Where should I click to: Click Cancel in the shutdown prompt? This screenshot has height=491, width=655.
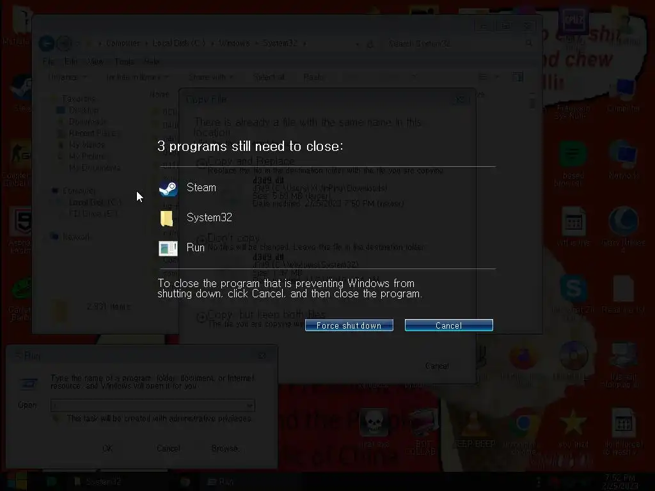[448, 325]
